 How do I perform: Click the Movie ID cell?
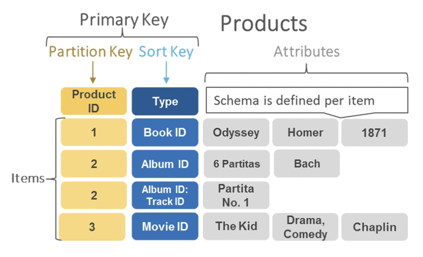(x=165, y=227)
